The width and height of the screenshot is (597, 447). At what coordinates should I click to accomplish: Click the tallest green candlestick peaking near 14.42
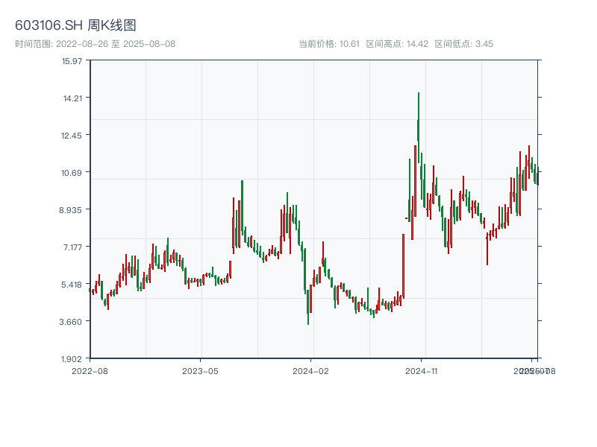click(x=419, y=127)
